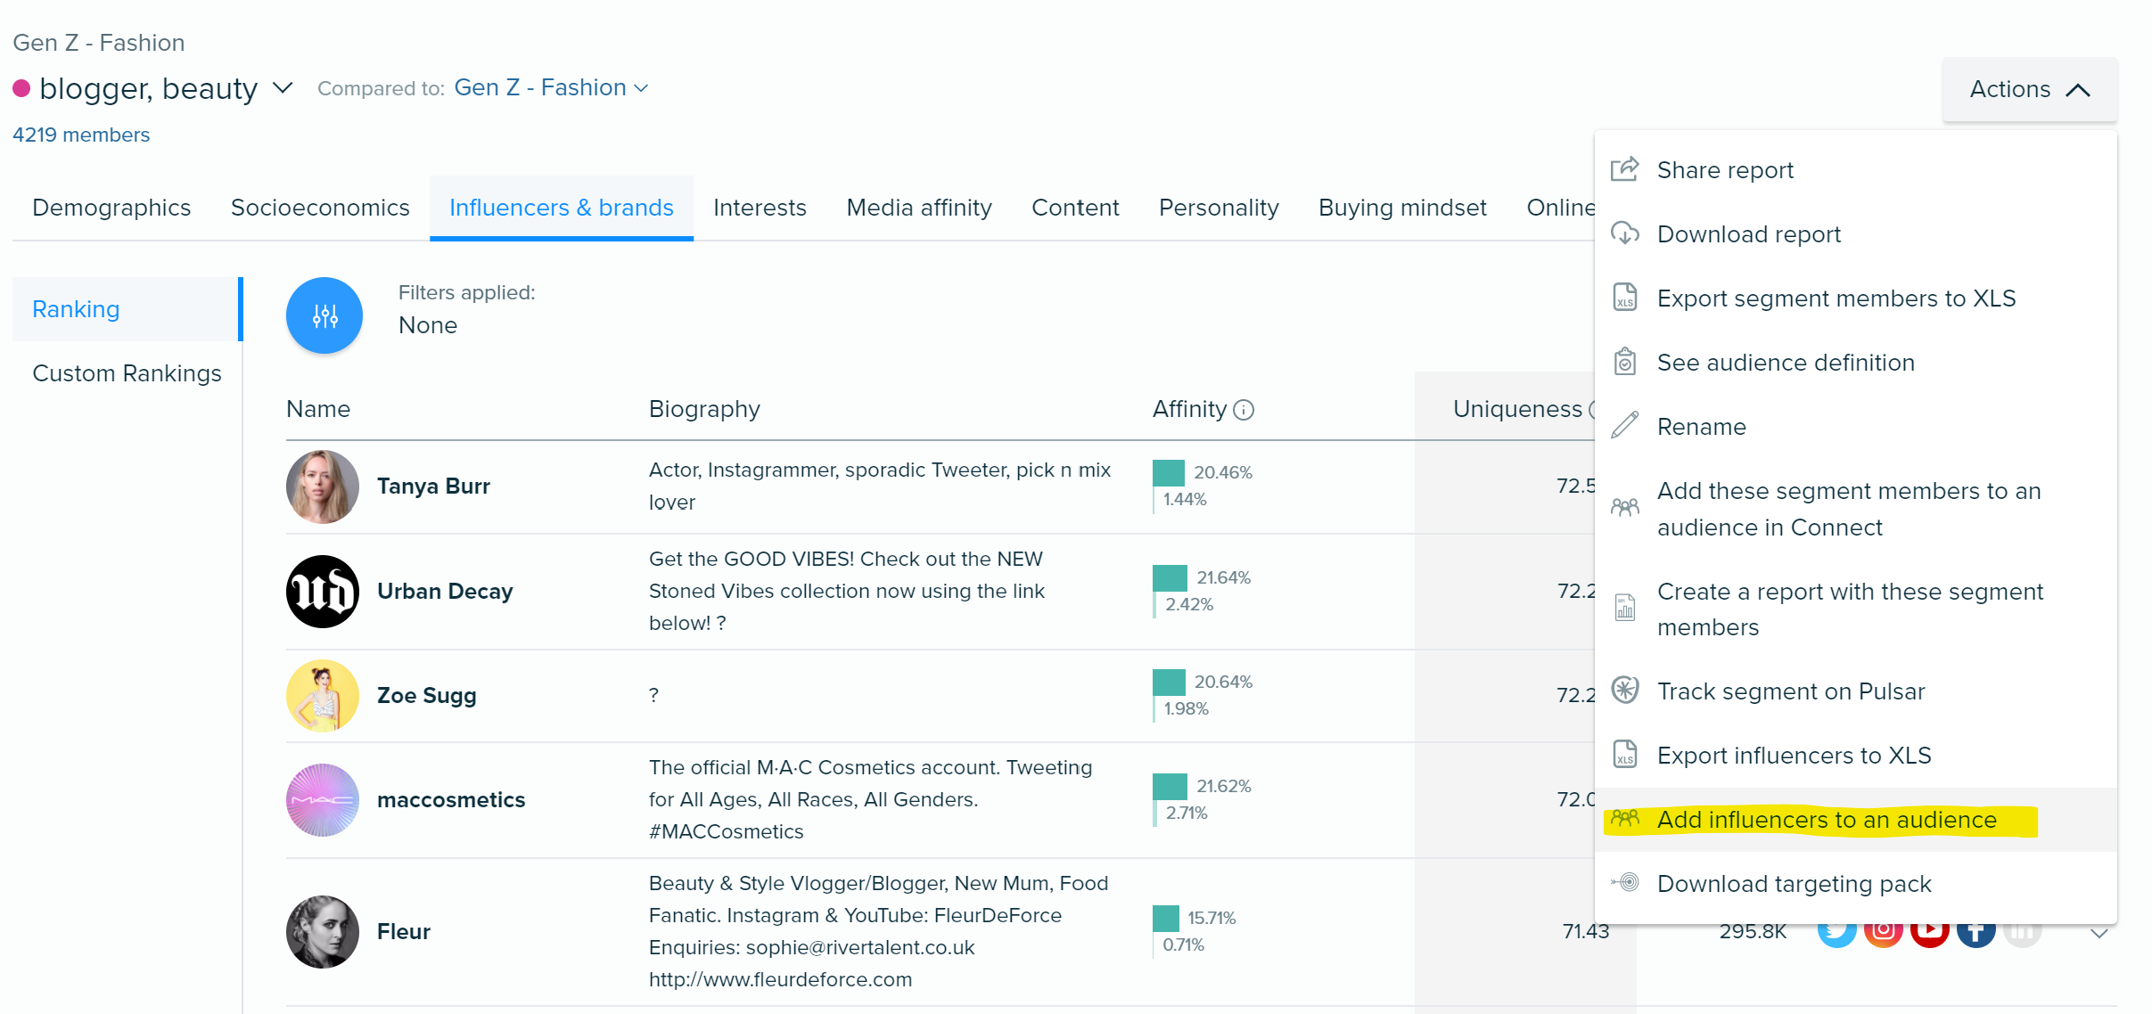Choose Add these segment members to Connect audience
This screenshot has height=1014, width=2152.
[1855, 509]
